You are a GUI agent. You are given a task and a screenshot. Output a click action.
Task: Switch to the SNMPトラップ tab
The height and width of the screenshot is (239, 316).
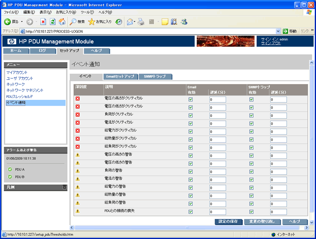155,76
